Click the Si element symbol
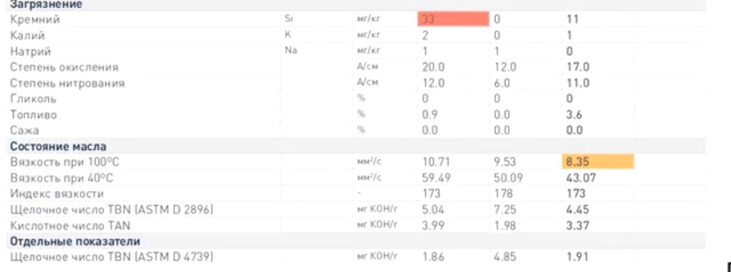 click(288, 19)
